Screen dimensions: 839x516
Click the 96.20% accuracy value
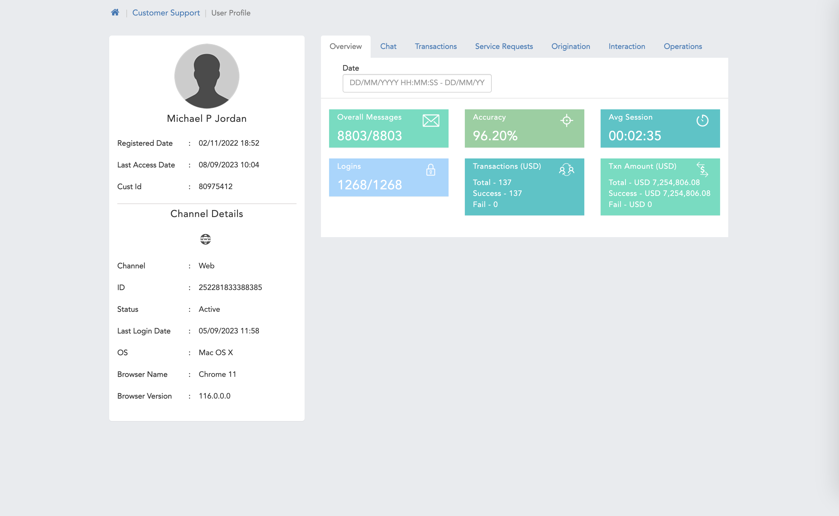(x=495, y=136)
